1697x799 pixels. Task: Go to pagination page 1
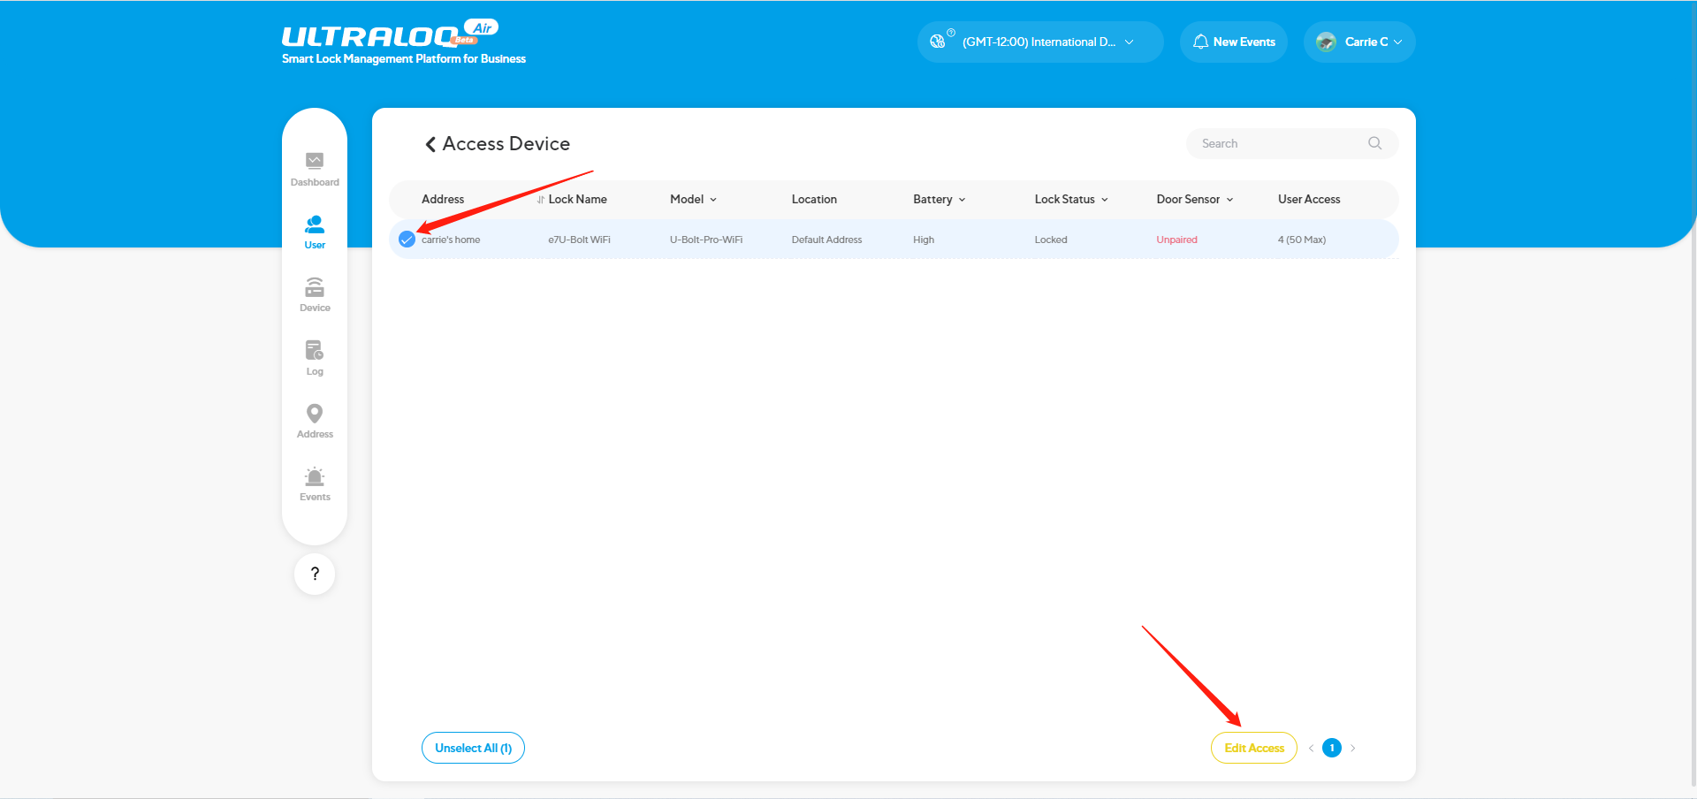(x=1332, y=748)
